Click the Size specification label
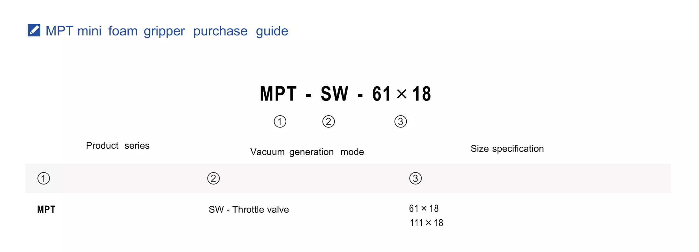Viewport: 699px width, 252px height. (x=507, y=149)
